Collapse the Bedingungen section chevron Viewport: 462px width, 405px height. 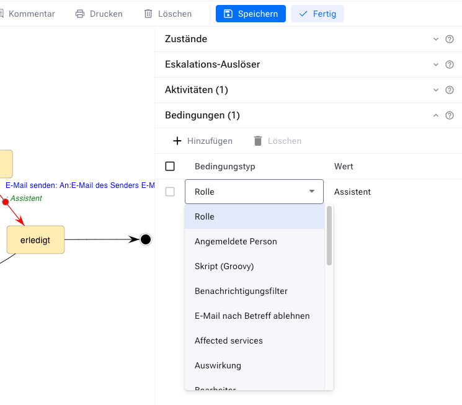click(435, 115)
